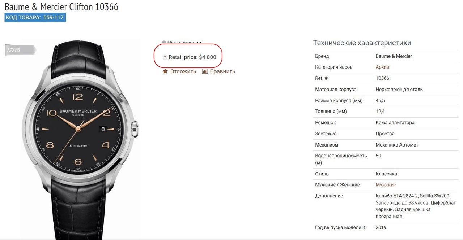Click the Нержавеющая сталь case material value
This screenshot has width=463, height=240.
click(399, 90)
